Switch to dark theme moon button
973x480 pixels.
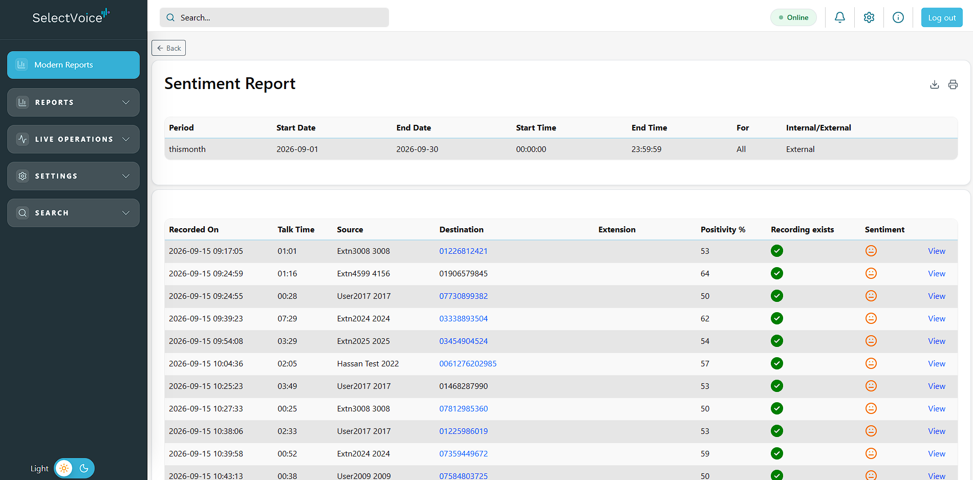(x=84, y=468)
